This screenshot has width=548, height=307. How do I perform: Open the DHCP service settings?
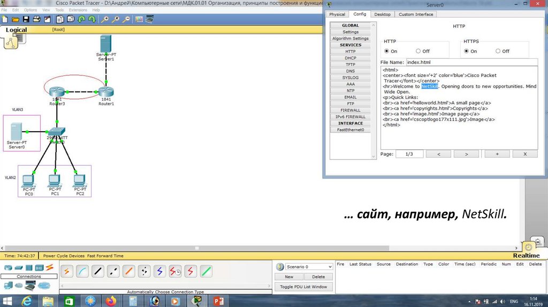coord(351,58)
